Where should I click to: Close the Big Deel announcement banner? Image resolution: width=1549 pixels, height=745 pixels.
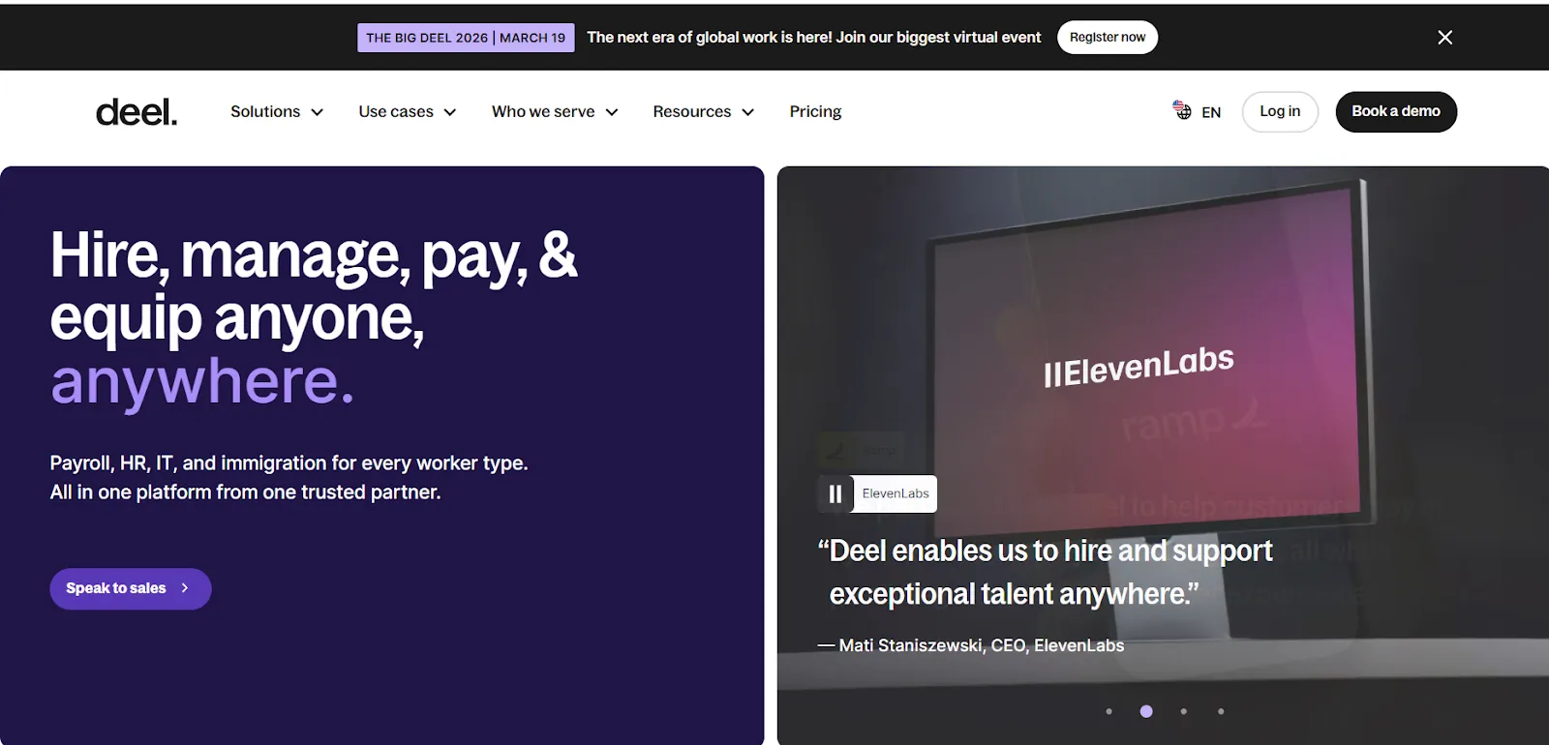(x=1444, y=37)
